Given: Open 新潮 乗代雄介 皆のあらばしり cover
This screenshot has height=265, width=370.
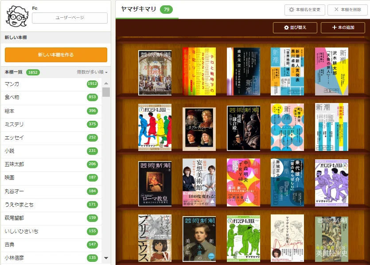Looking at the screenshot, I should (287, 182).
